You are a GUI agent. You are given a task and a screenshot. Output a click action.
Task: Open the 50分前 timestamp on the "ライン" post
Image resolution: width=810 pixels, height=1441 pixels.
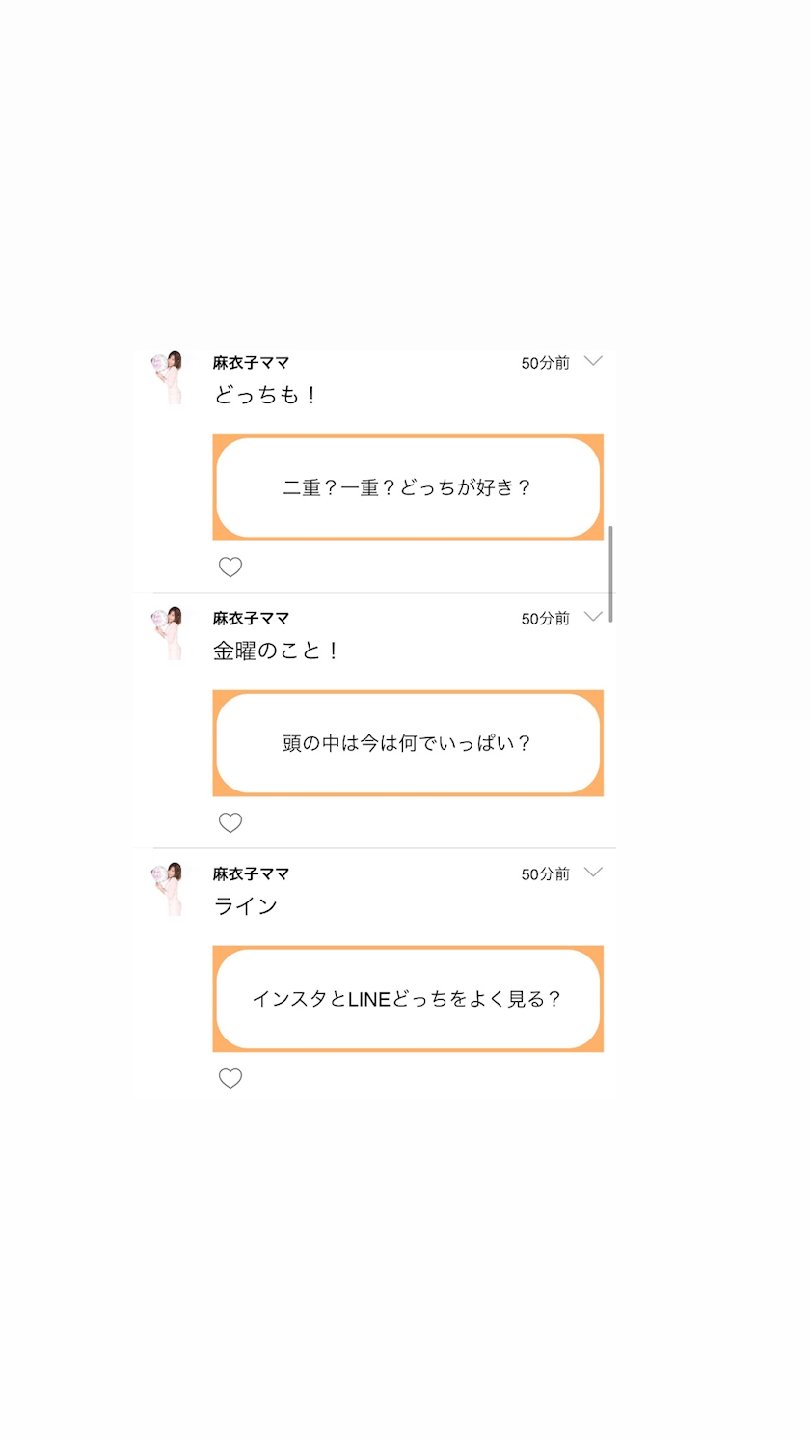pos(545,874)
